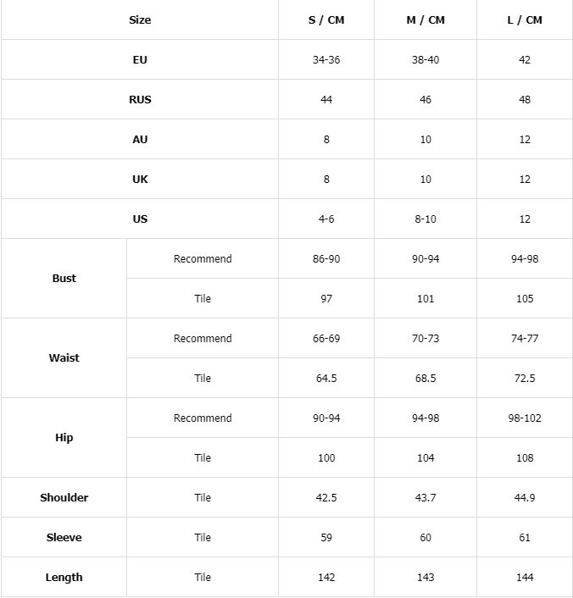Click the "Waist" measurement label
Image resolution: width=573 pixels, height=598 pixels.
pos(64,358)
